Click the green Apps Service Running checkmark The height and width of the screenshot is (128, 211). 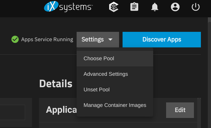coord(15,39)
